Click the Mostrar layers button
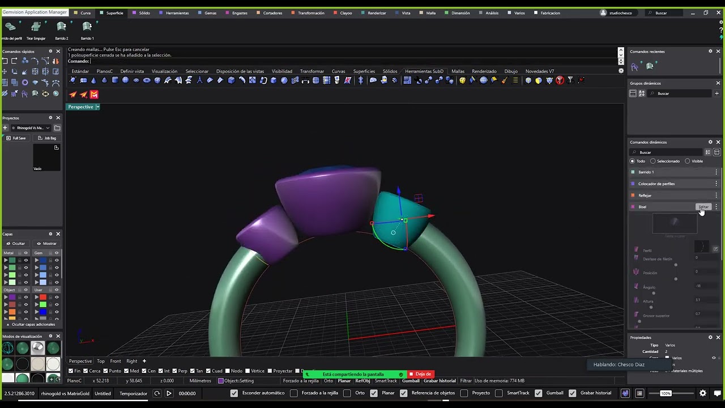This screenshot has width=725, height=408. coord(46,244)
